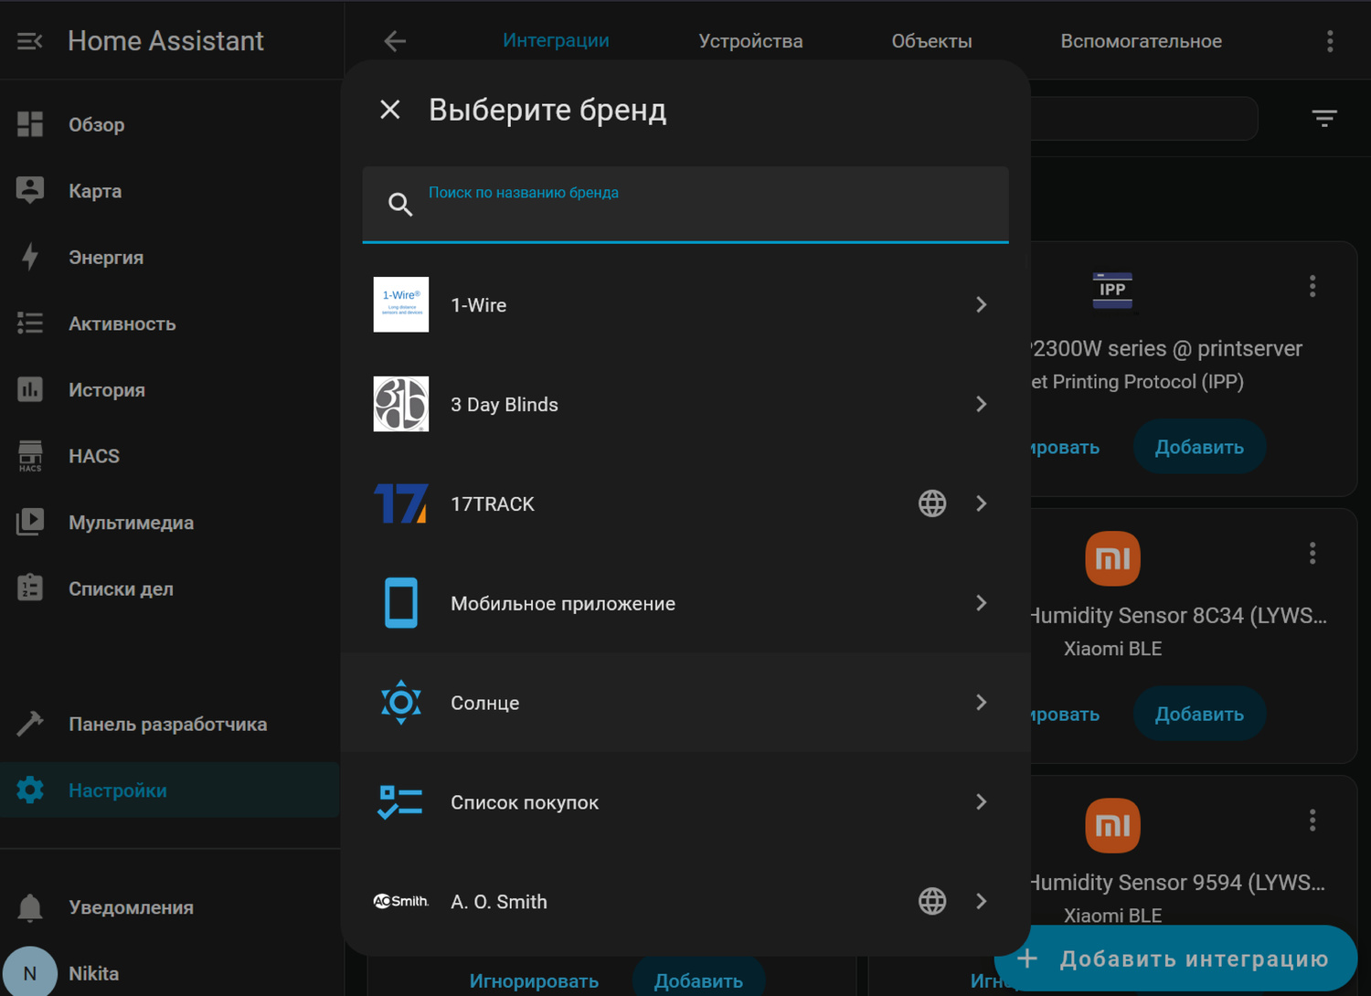Open Уведомления via the bell icon
Viewport: 1371px width, 996px height.
click(x=30, y=907)
